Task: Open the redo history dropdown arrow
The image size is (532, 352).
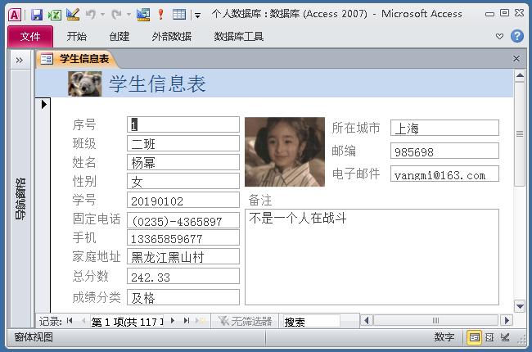Action: (128, 15)
